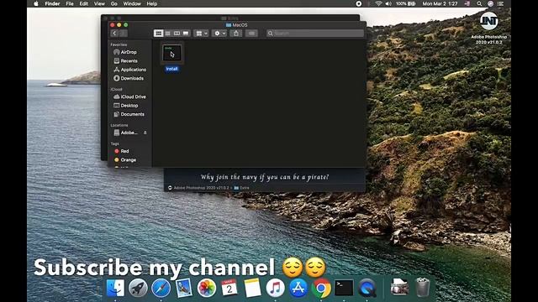
Task: Open the Window menu
Action: click(x=132, y=3)
